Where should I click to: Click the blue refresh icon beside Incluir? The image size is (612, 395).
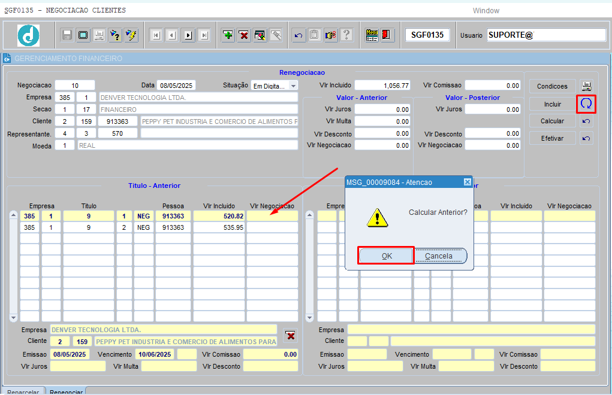click(x=586, y=104)
